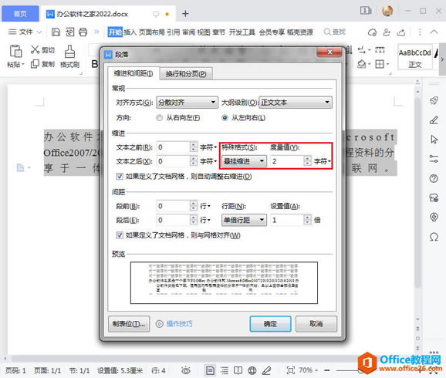Switch to web layout view icon in status bar
This screenshot has height=378, width=446.
pyautogui.click(x=252, y=370)
